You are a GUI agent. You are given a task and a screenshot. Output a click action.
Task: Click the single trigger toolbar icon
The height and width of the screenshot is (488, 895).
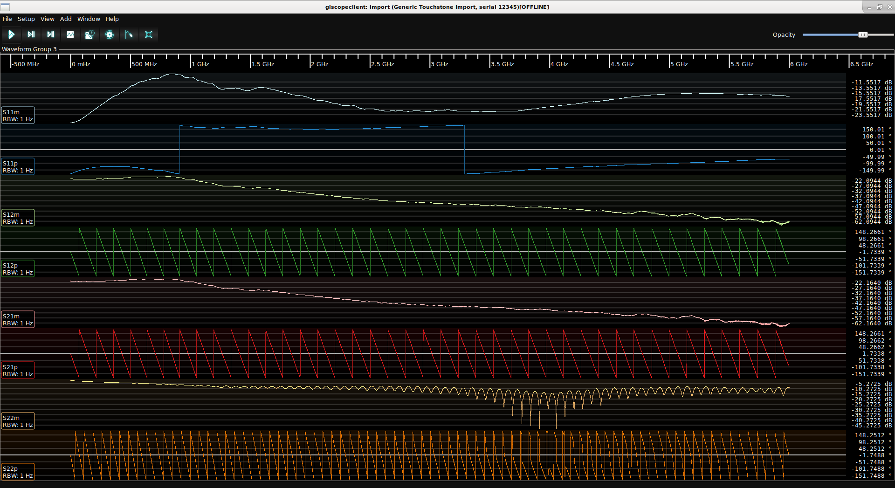tap(31, 34)
